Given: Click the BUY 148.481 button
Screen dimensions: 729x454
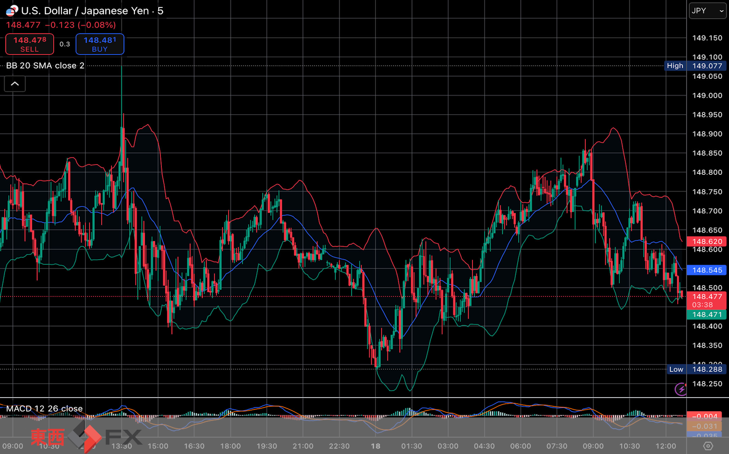Looking at the screenshot, I should (x=100, y=44).
